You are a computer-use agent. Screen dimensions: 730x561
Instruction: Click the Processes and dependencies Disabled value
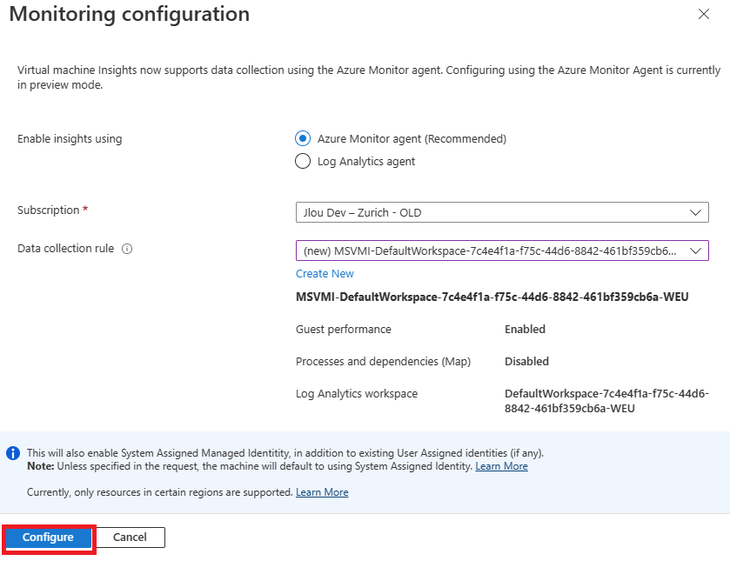coord(526,361)
